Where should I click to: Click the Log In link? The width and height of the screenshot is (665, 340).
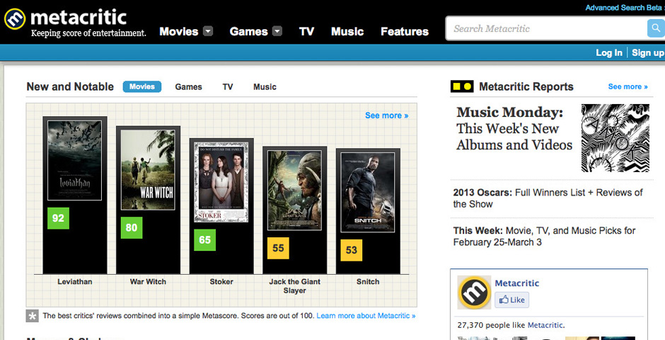click(x=609, y=52)
